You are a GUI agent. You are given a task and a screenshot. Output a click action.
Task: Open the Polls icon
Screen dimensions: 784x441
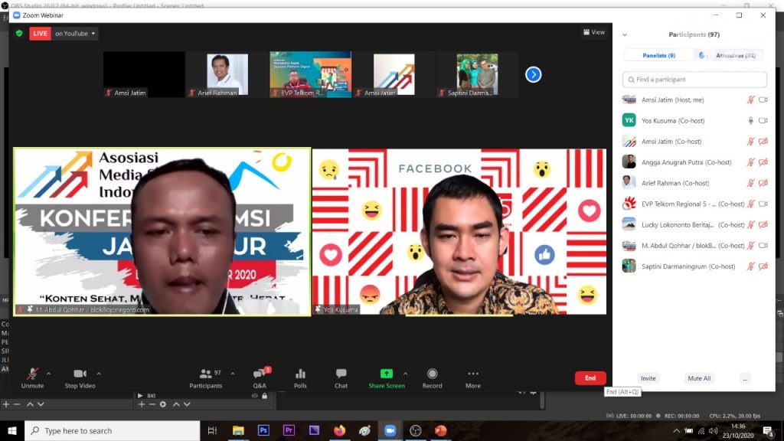point(300,374)
